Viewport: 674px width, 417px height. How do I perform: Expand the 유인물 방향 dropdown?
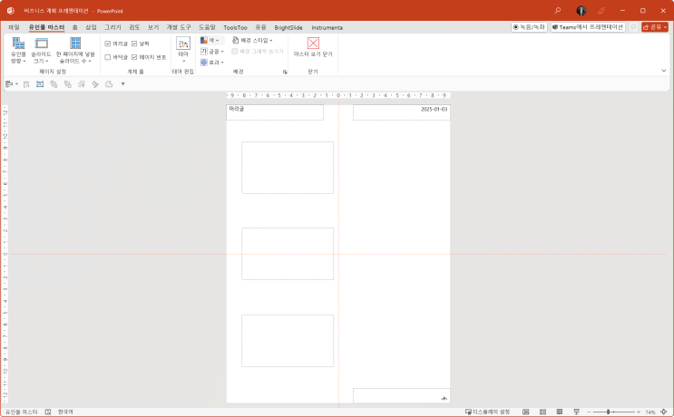coord(18,53)
